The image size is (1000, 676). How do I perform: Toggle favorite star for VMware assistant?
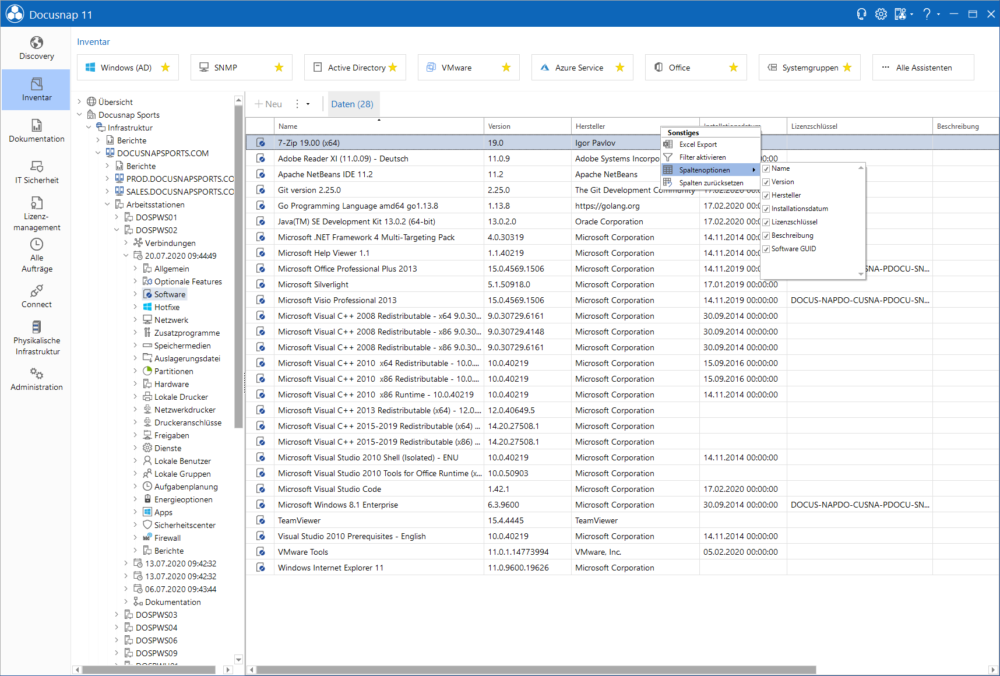506,68
